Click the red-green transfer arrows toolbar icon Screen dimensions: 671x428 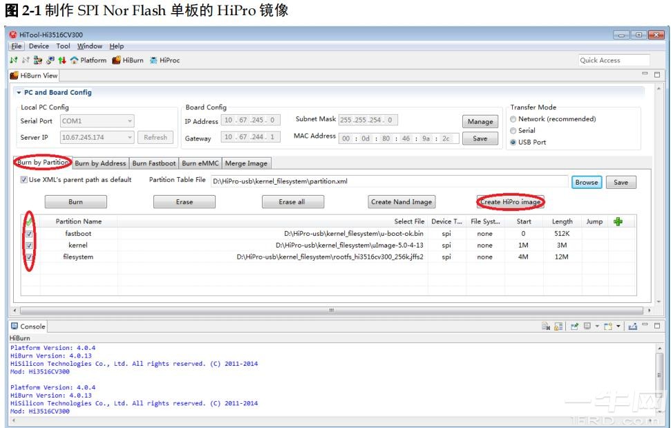pyautogui.click(x=62, y=60)
